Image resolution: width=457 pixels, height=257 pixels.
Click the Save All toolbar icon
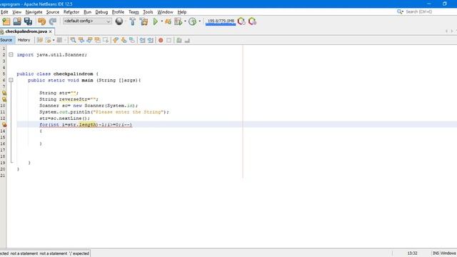29,21
